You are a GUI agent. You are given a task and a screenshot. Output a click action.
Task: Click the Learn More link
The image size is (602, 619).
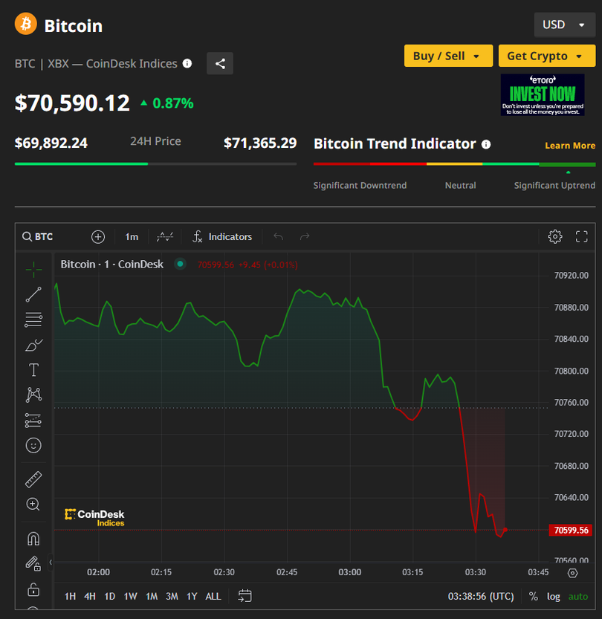pos(570,146)
